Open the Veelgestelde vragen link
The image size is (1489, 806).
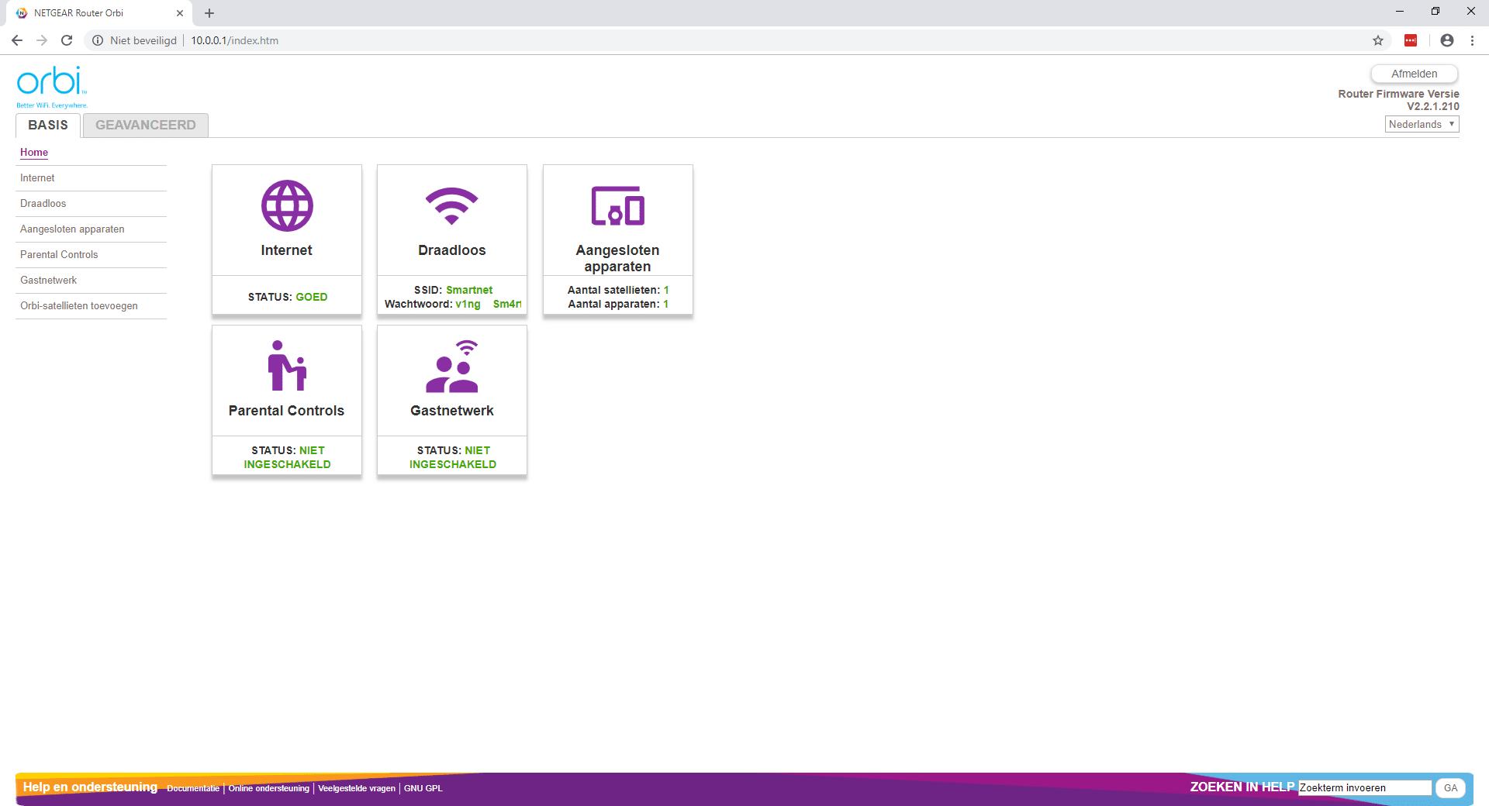357,789
